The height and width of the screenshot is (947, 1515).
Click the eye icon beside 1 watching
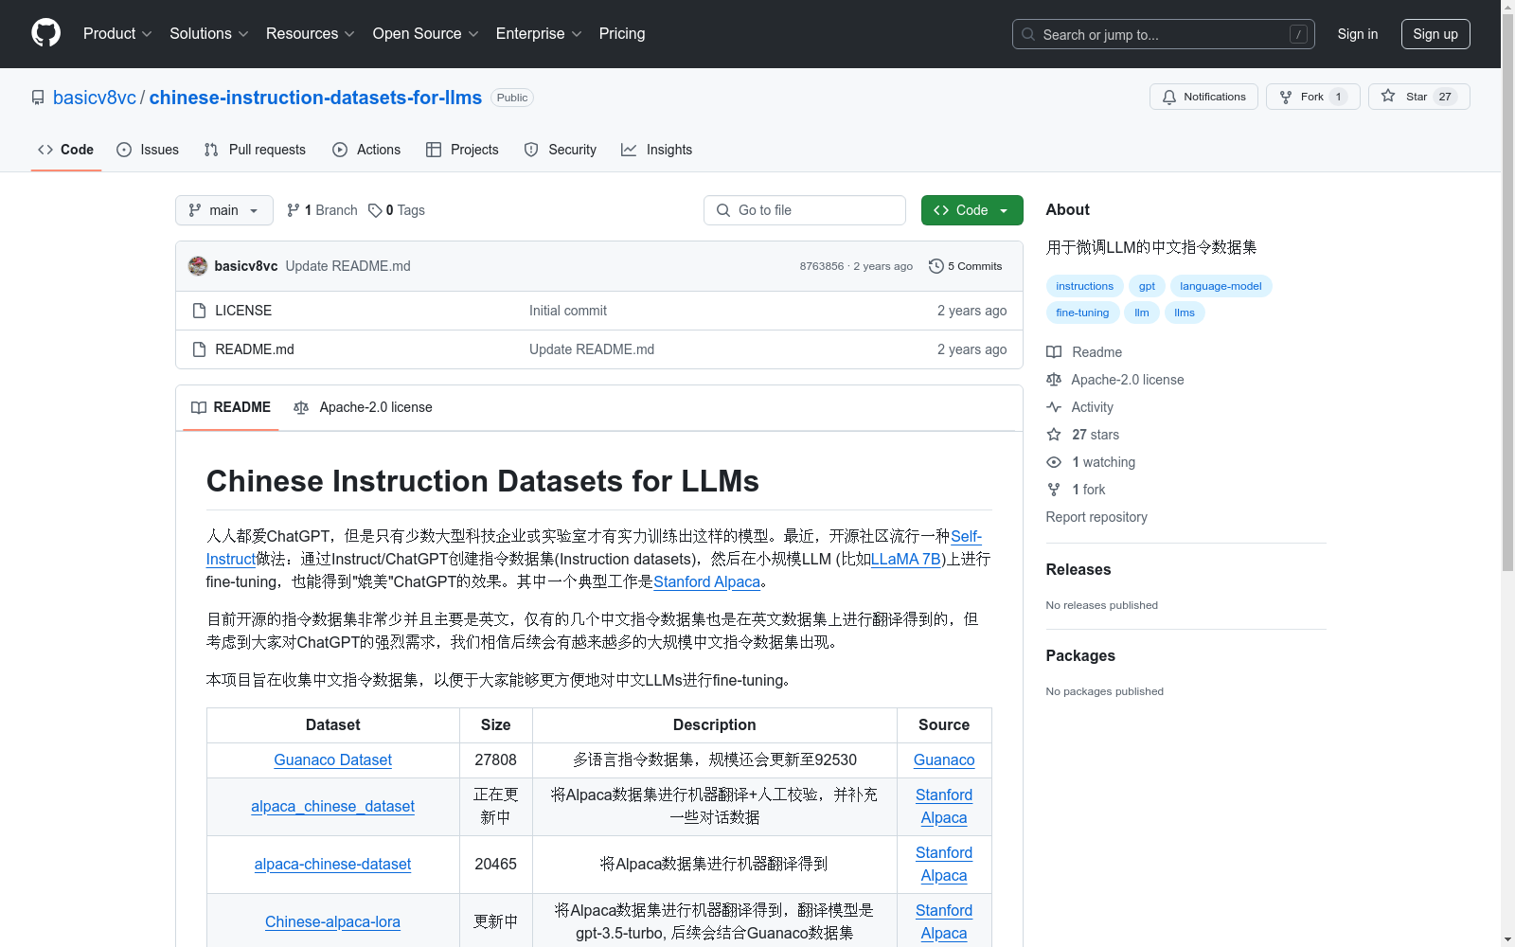(1054, 462)
